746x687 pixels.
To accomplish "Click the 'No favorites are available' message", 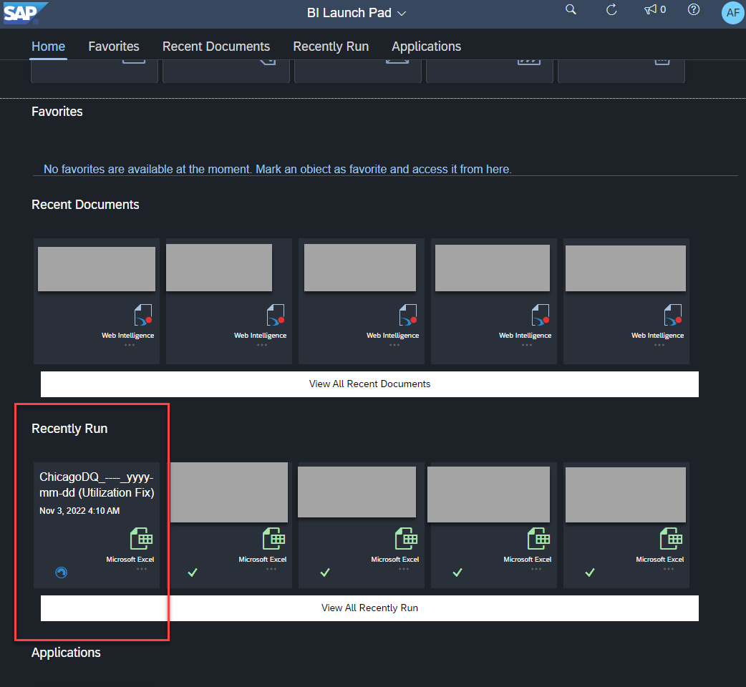I will click(x=277, y=170).
